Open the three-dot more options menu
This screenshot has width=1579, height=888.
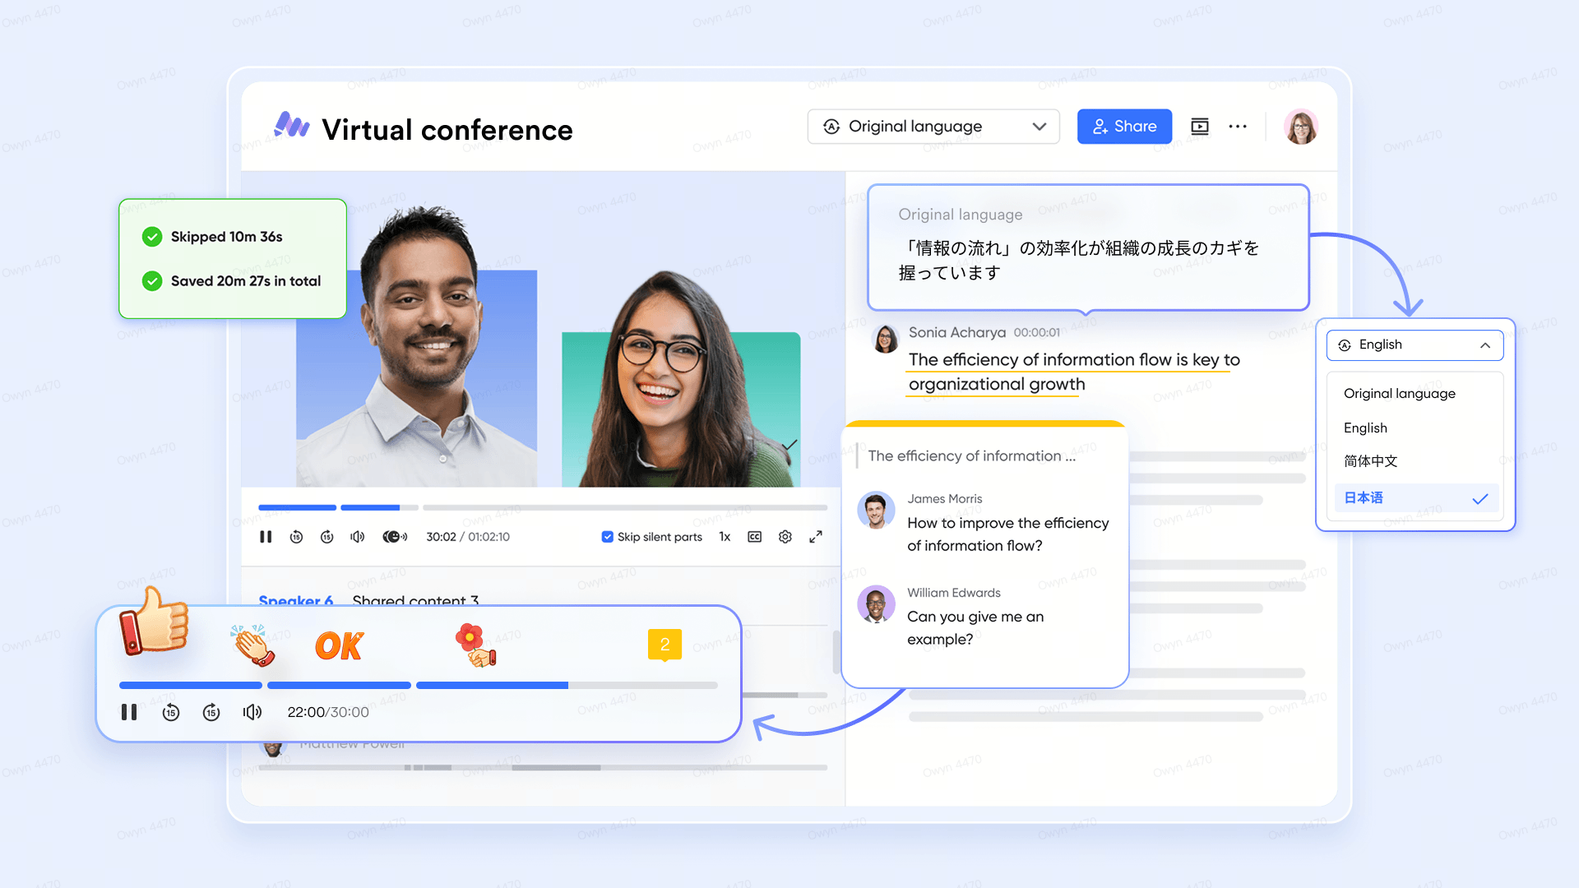coord(1238,127)
